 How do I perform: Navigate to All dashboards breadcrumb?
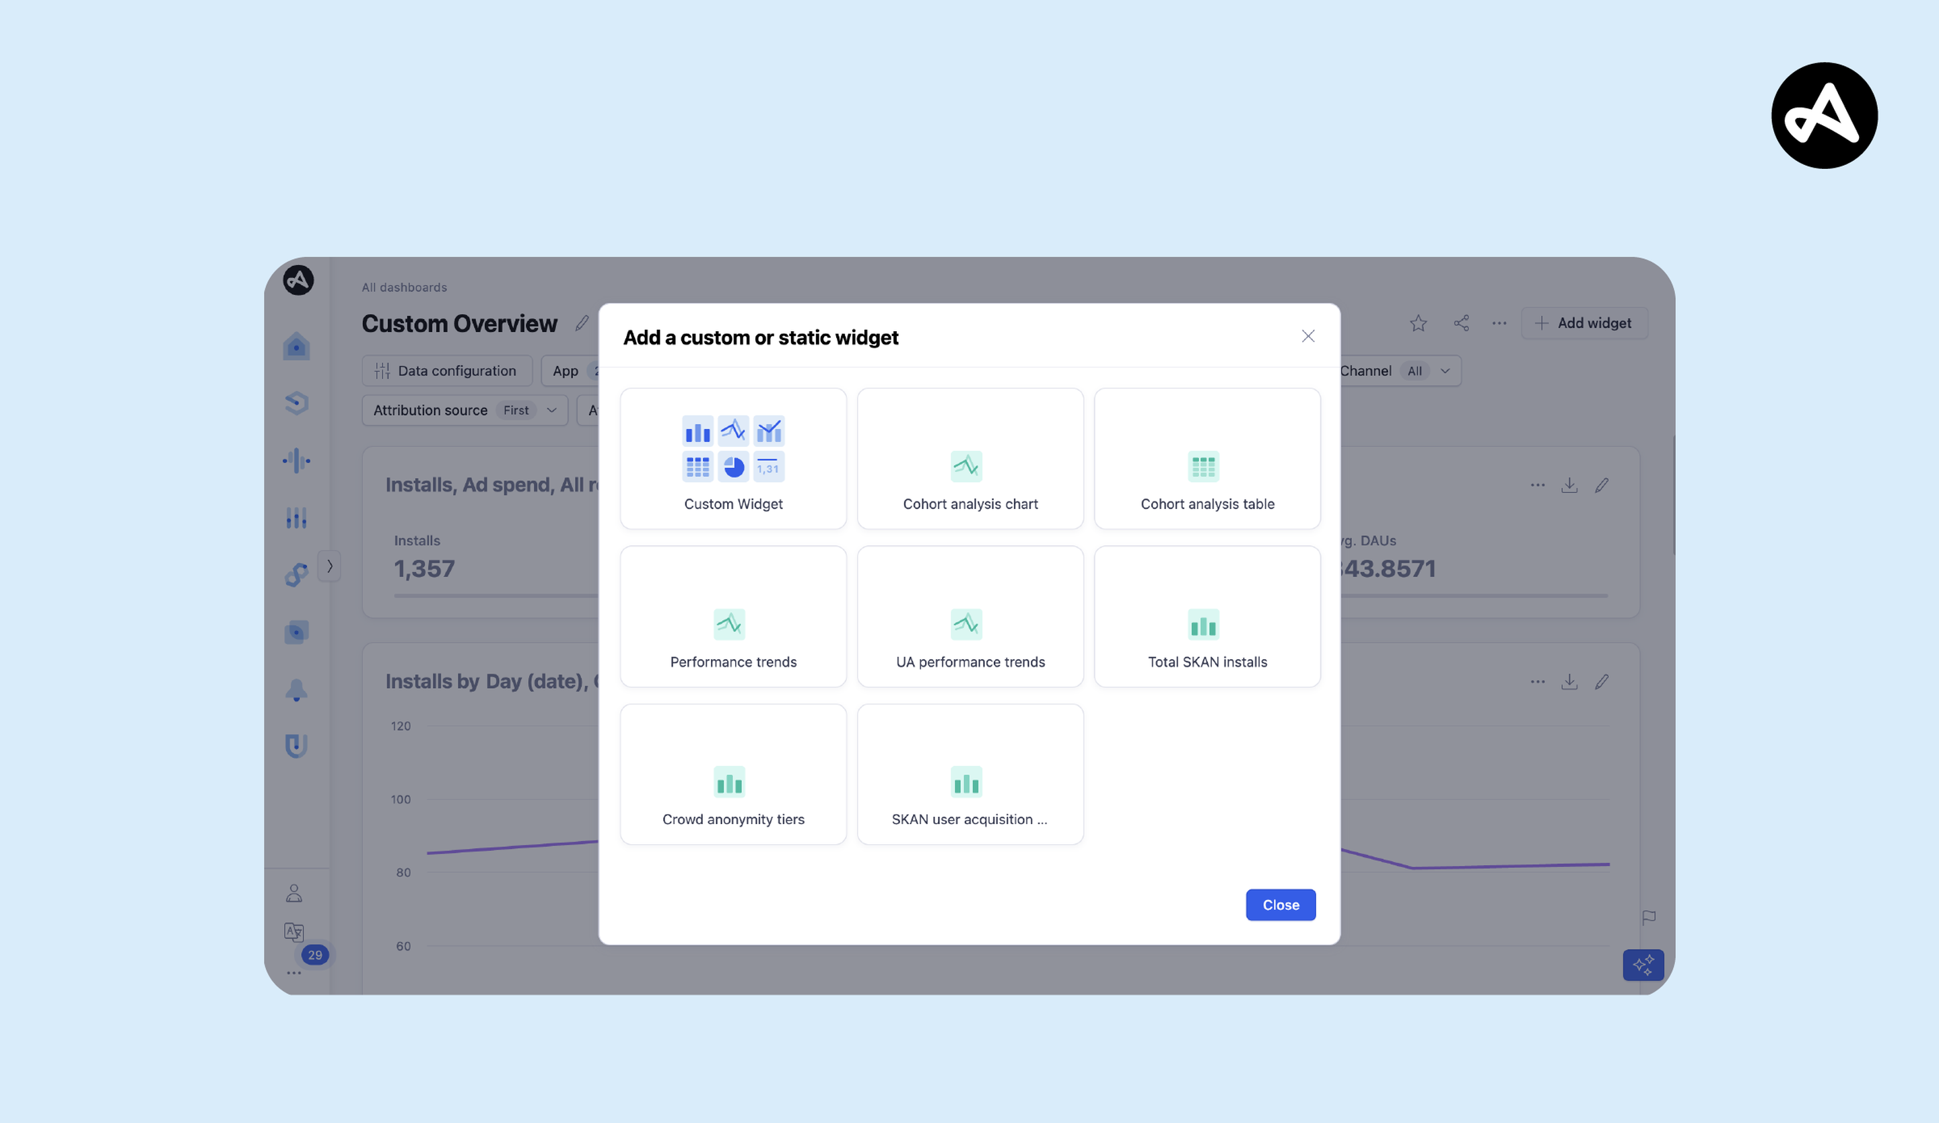[x=404, y=287]
